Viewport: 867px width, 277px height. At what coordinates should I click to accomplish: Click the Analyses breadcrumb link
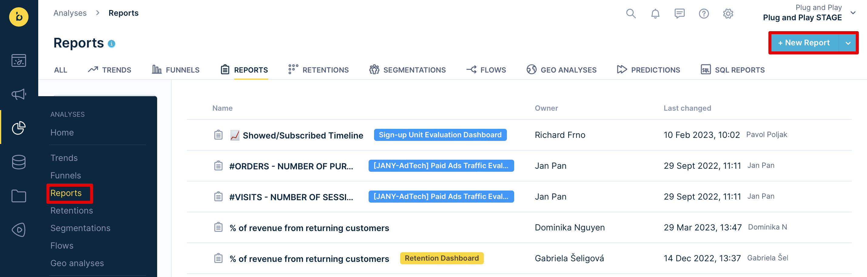pos(70,13)
